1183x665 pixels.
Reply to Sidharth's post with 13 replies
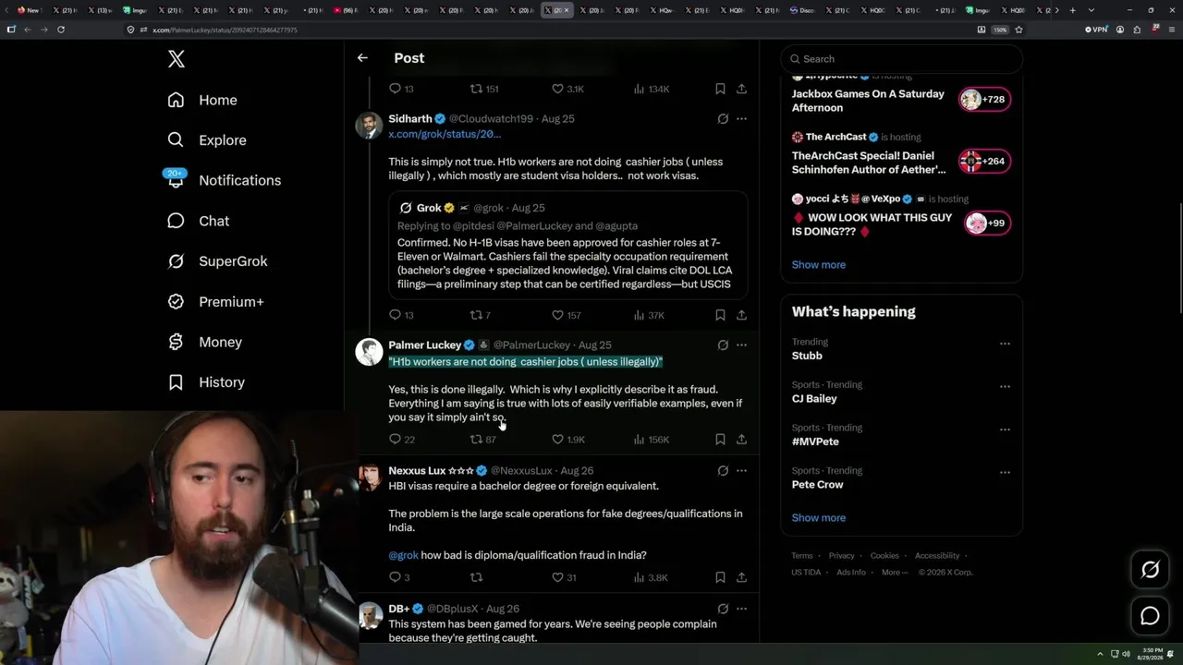(x=400, y=315)
